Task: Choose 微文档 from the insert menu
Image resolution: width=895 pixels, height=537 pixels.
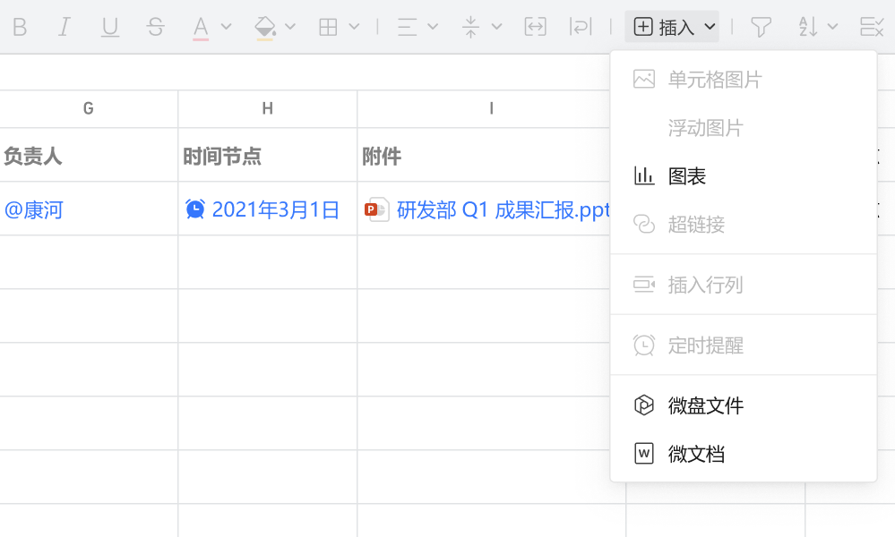Action: (x=744, y=454)
